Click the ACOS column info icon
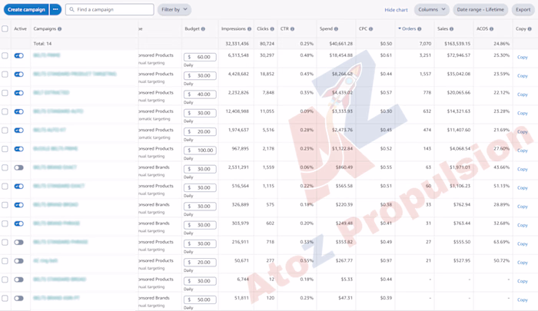This screenshot has width=538, height=311. click(491, 29)
